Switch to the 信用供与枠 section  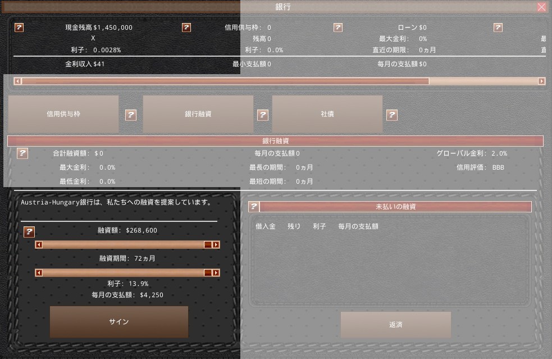point(63,114)
